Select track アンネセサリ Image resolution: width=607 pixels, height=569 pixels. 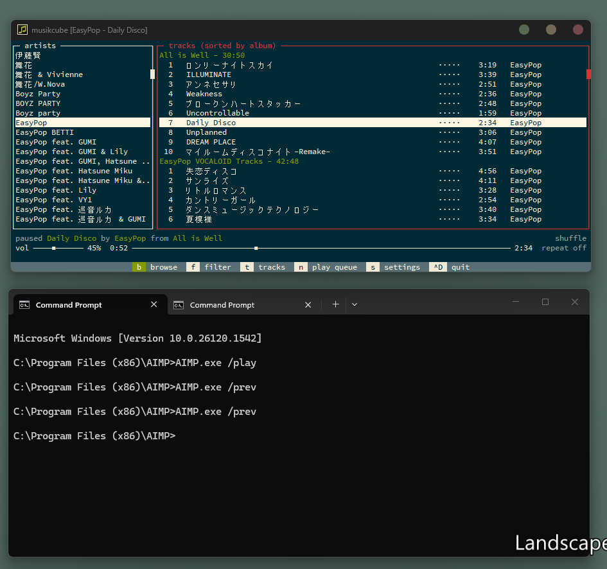point(373,84)
